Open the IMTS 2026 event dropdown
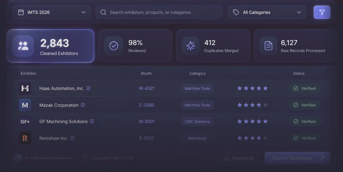Screen dimensions: 343x172 pos(52,12)
